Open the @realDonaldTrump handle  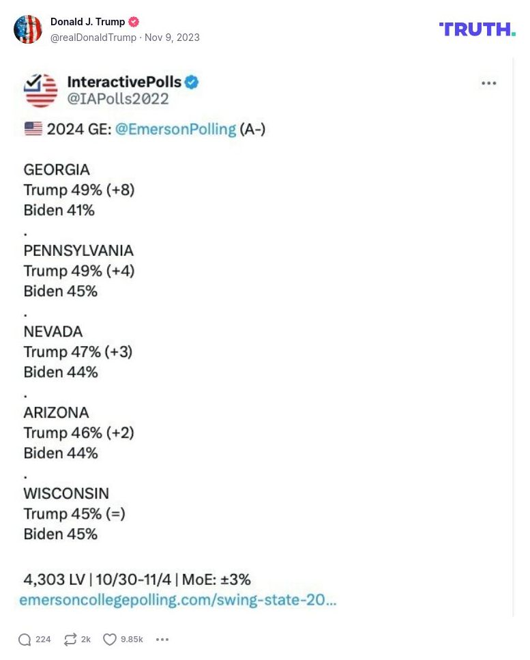(x=93, y=38)
